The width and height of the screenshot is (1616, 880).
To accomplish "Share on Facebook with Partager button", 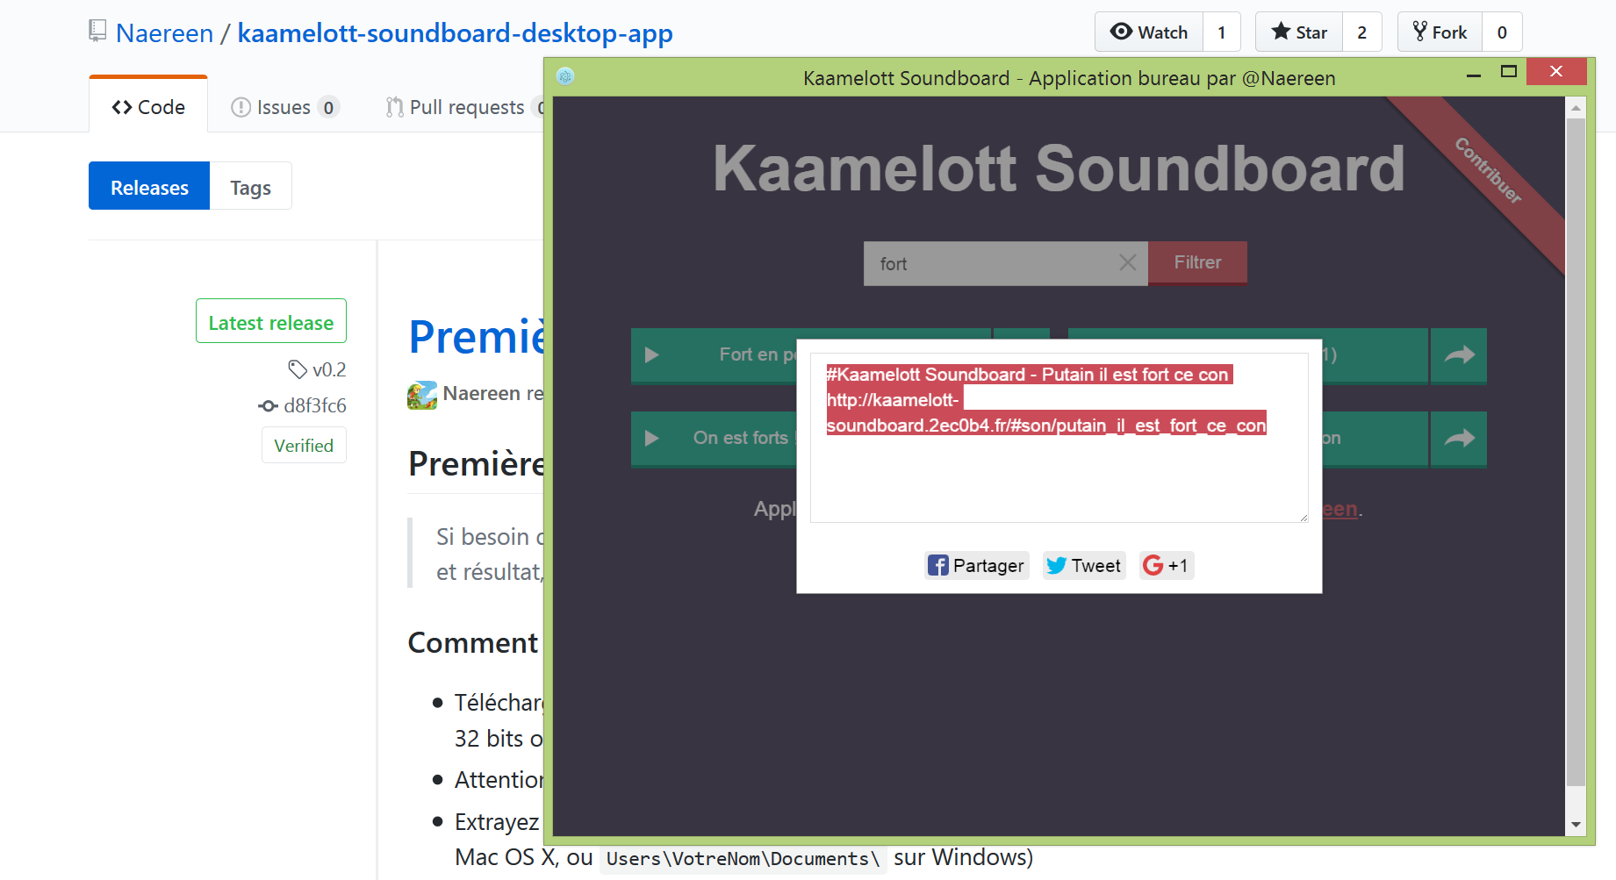I will tap(977, 565).
